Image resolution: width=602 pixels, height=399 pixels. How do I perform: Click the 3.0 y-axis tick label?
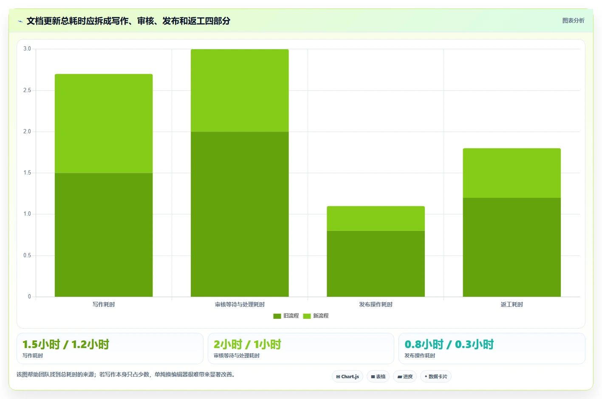(27, 49)
